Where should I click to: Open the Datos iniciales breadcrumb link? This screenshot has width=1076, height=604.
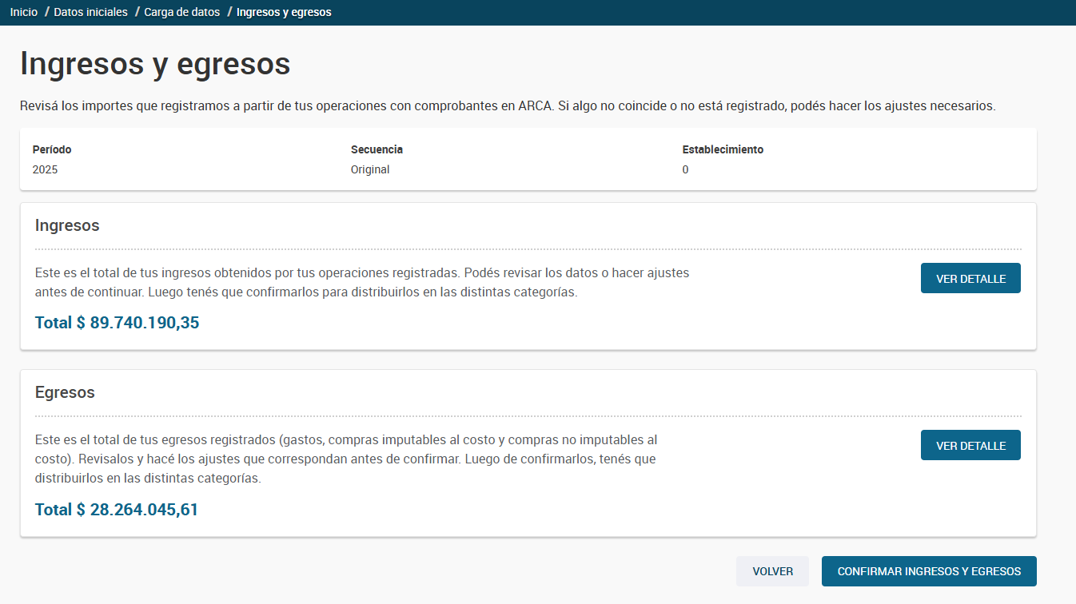point(90,12)
